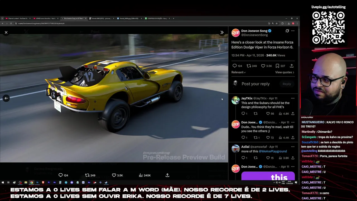
Task: Like Aziial's reply with 15 likes
Action: pos(268,158)
